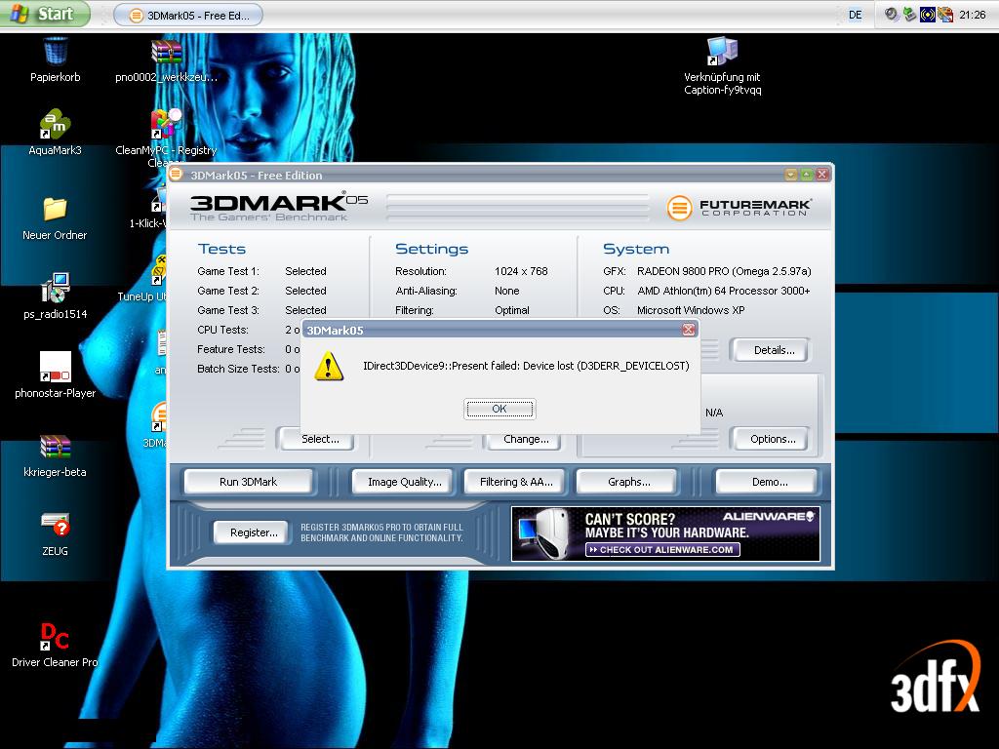The height and width of the screenshot is (749, 999).
Task: Click the resolution value 1024 x 768
Action: click(x=521, y=271)
